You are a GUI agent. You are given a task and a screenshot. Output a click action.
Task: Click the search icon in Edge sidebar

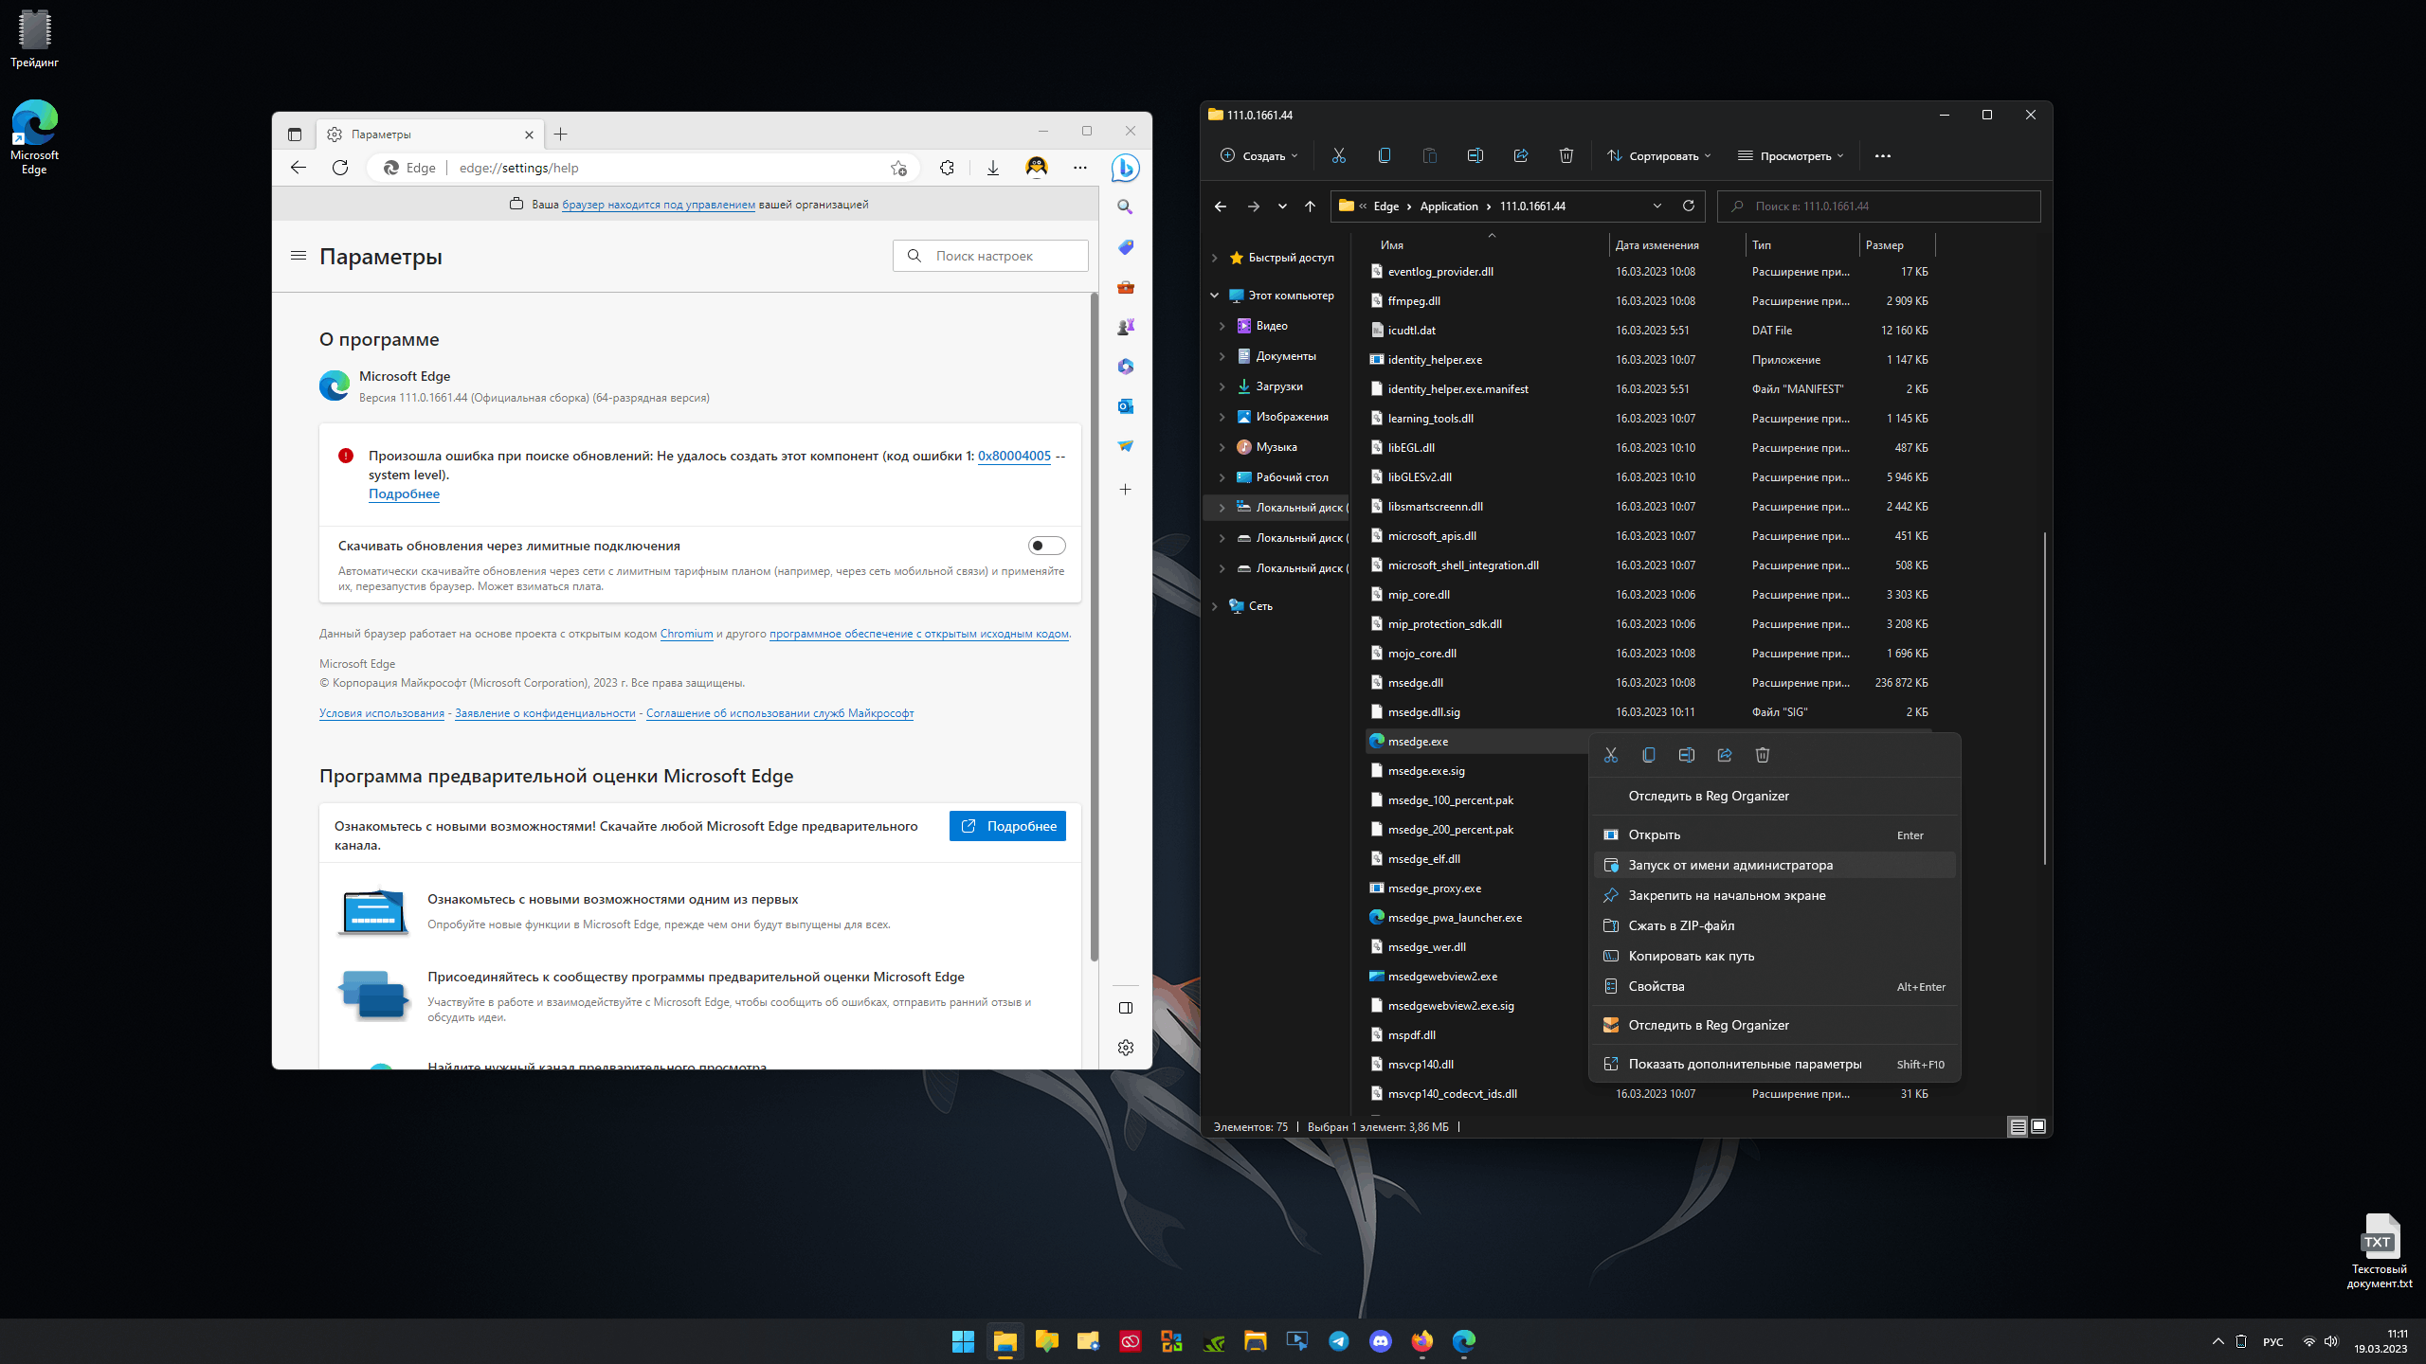pos(1125,206)
